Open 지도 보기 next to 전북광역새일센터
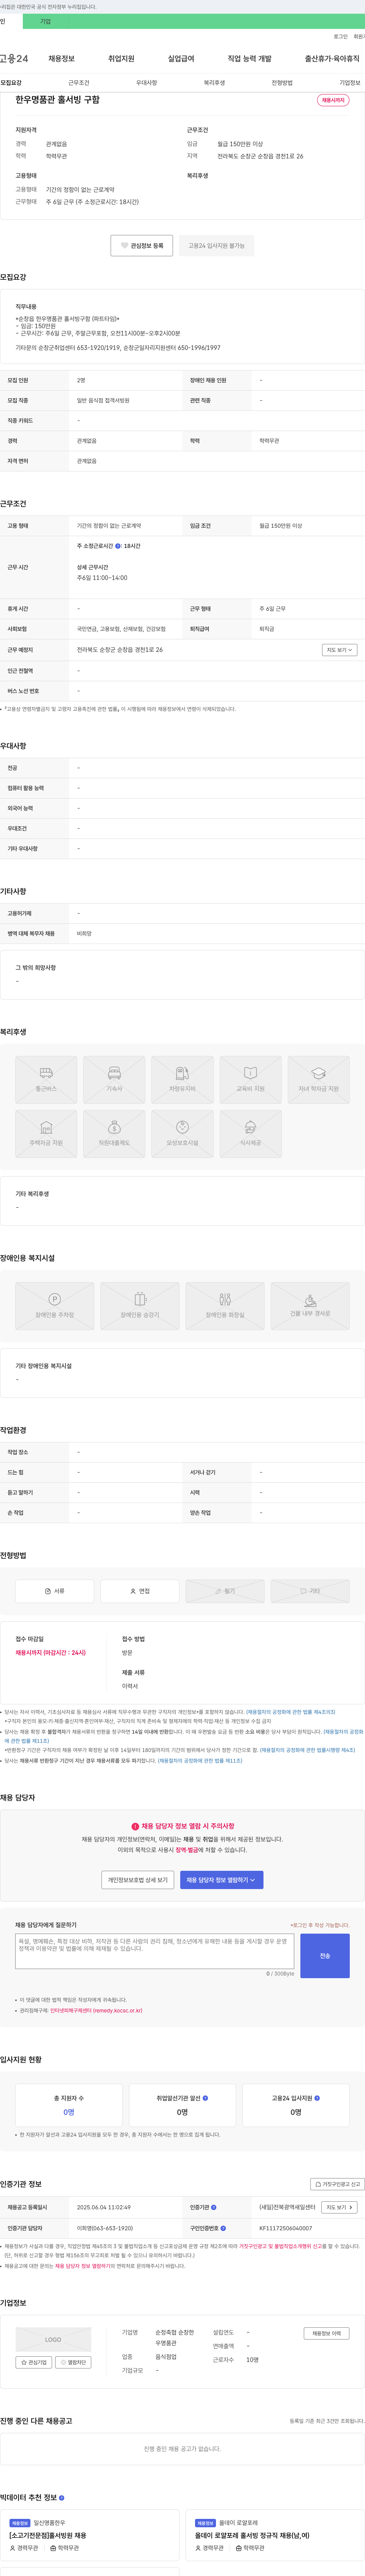Image resolution: width=365 pixels, height=2576 pixels. pos(339,2207)
